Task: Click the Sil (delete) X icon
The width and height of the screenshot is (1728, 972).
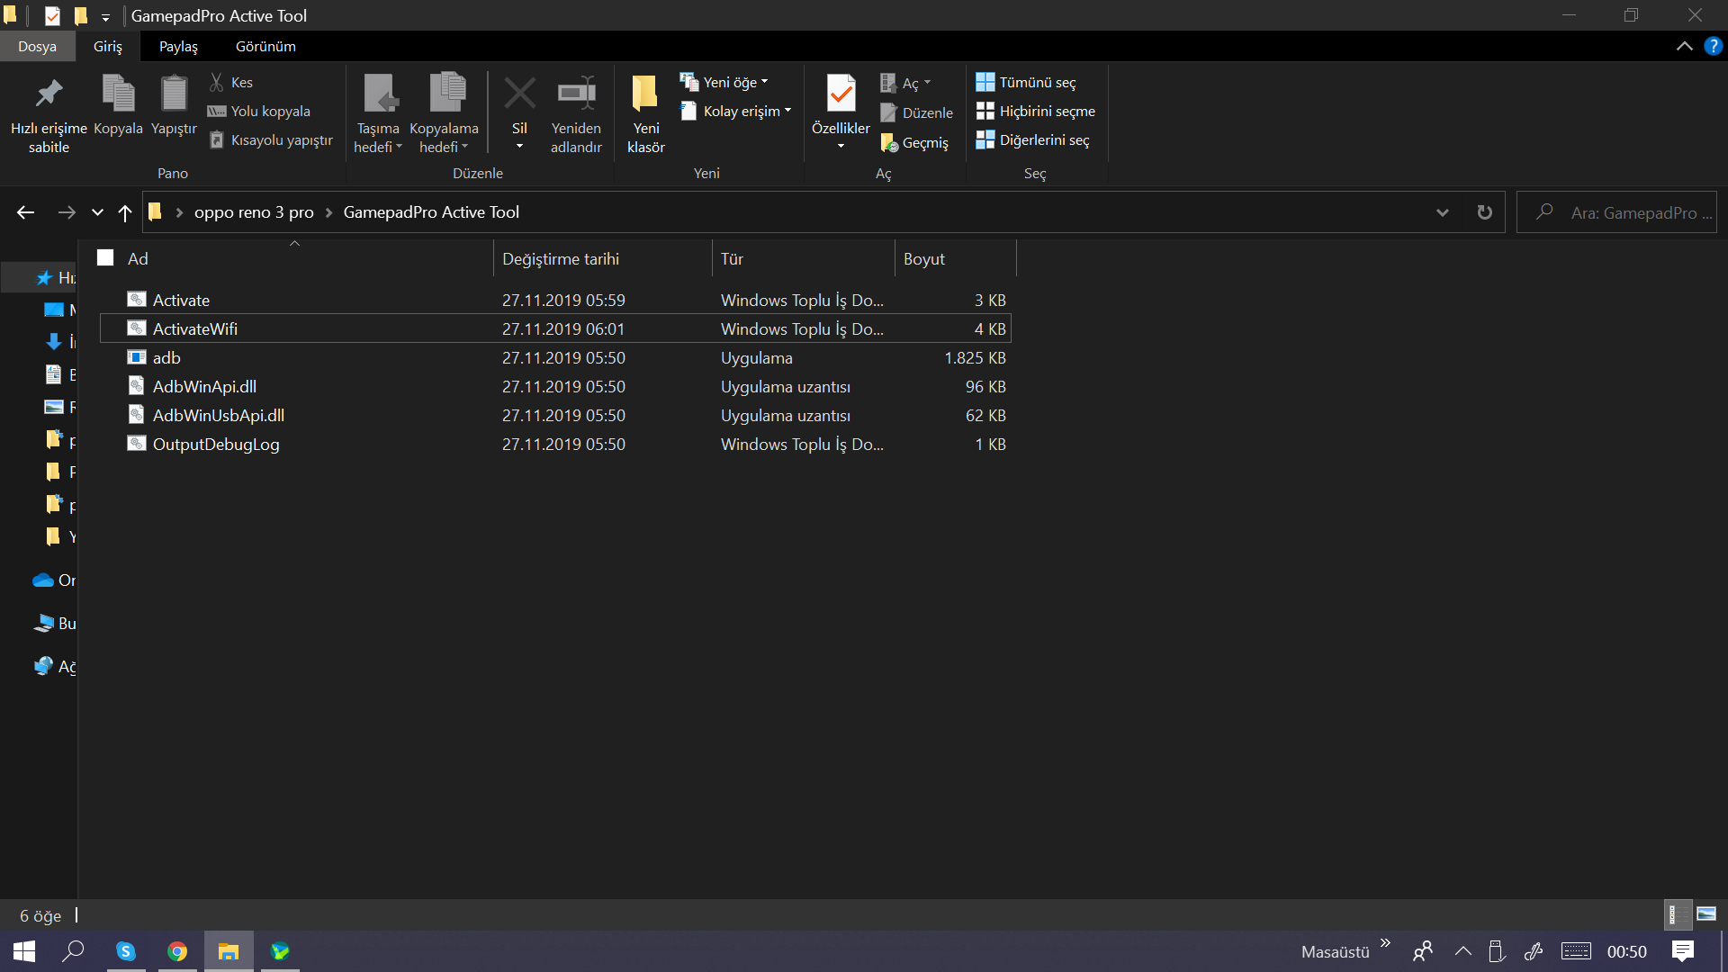Action: (519, 94)
